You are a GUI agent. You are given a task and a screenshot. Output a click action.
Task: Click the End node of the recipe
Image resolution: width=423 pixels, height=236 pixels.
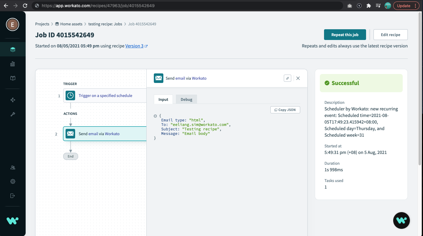pos(71,156)
